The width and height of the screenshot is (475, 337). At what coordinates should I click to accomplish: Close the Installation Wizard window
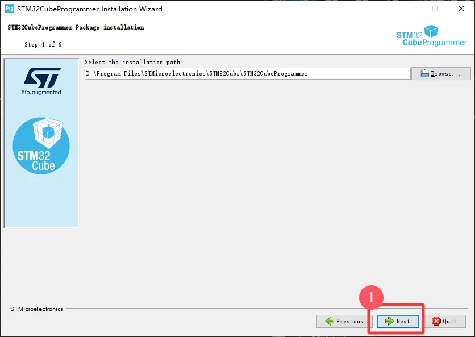[x=461, y=9]
